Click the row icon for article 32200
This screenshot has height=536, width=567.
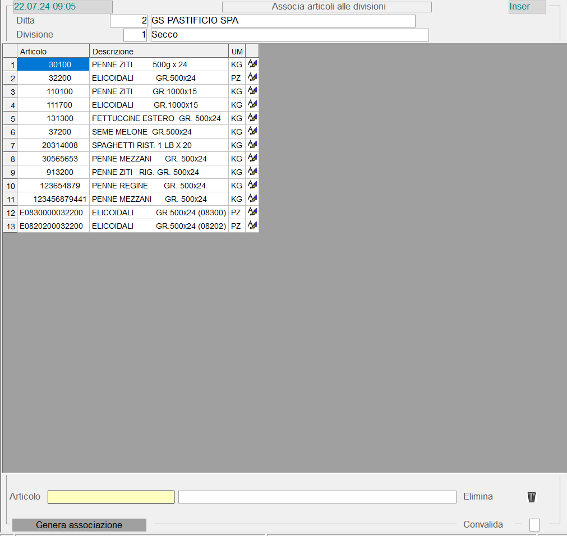point(252,78)
